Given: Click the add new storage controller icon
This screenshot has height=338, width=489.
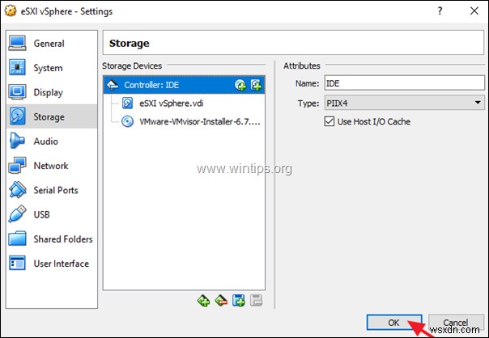Looking at the screenshot, I should [x=204, y=301].
